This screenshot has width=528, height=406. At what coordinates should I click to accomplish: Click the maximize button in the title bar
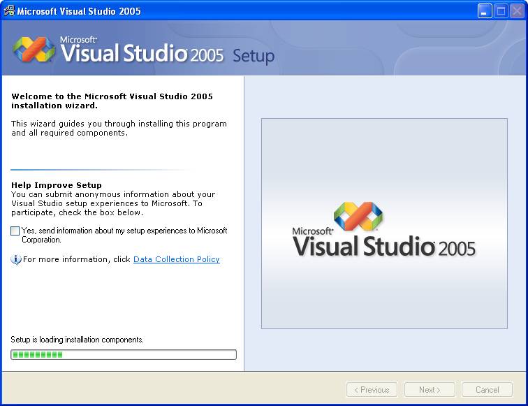[x=501, y=11]
